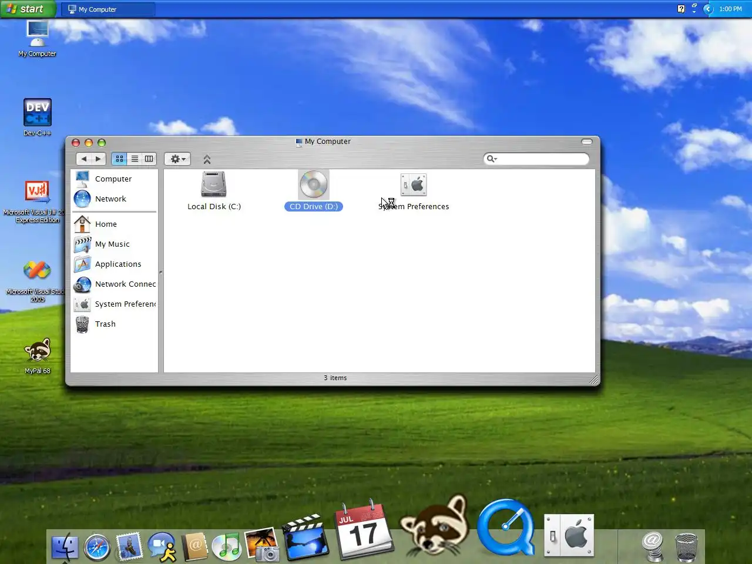Screen dimensions: 752x564
Task: Click the red close button of My Computer
Action: (76, 143)
